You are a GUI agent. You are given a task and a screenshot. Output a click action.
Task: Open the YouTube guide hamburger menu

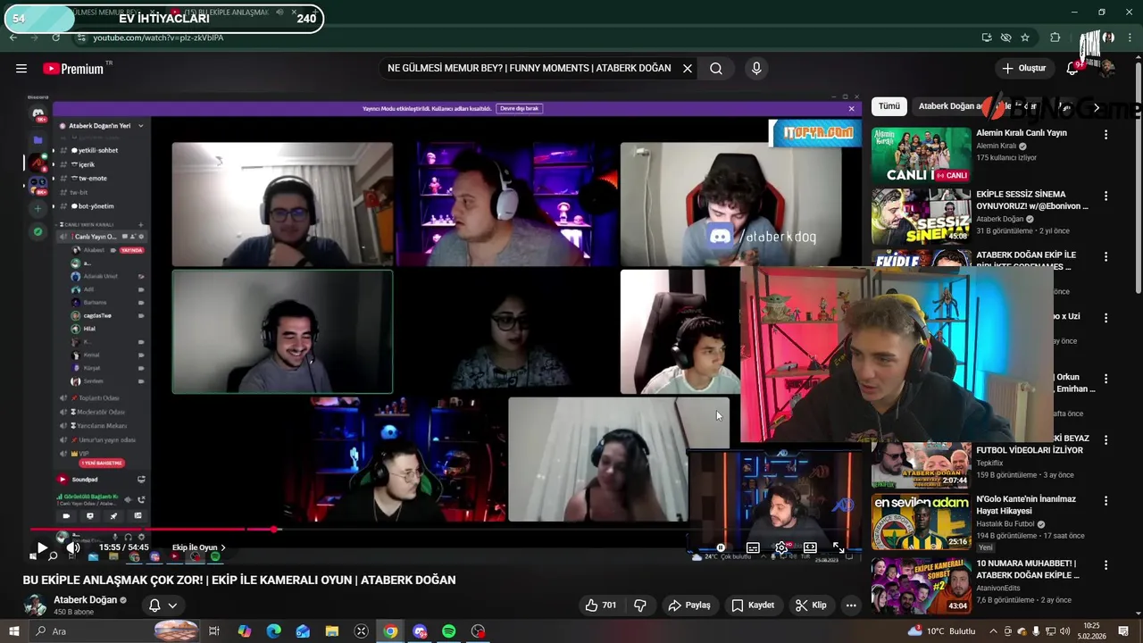pyautogui.click(x=21, y=69)
